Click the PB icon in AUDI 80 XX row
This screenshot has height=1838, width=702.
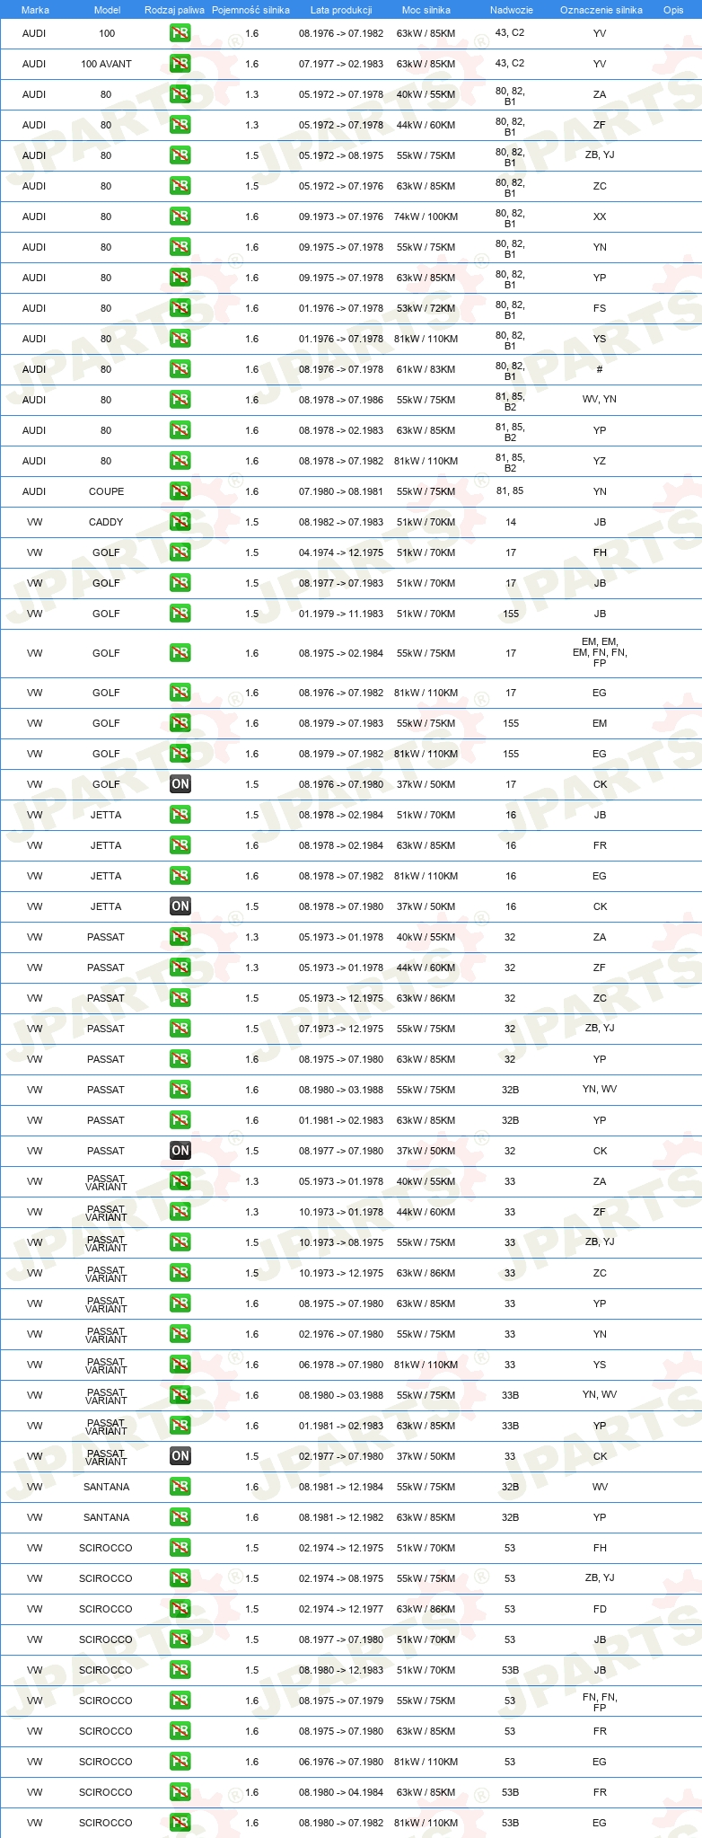click(180, 216)
